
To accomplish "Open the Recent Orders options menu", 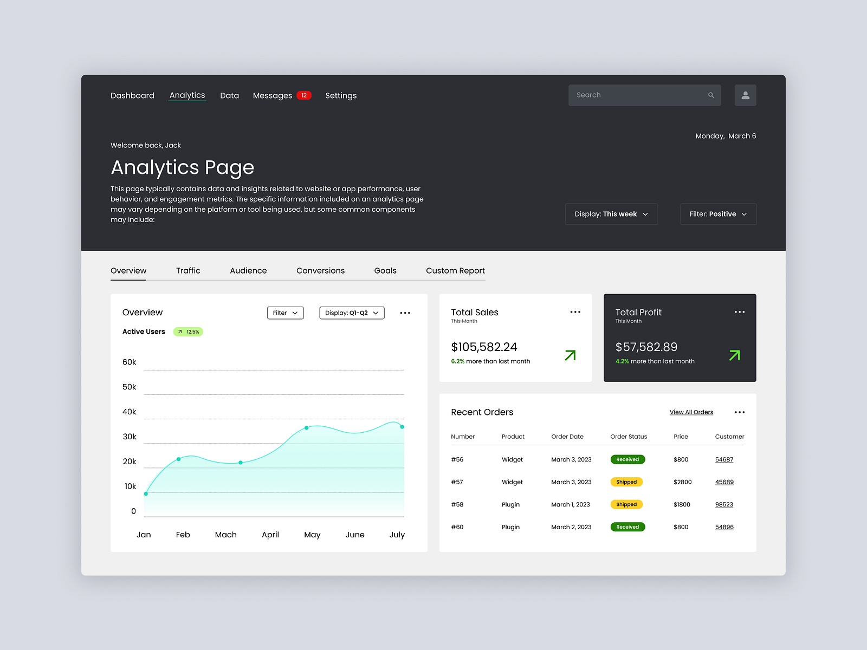I will 739,412.
